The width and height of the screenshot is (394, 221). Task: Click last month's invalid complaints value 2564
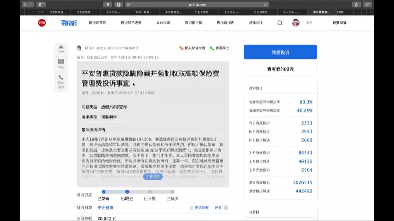pyautogui.click(x=307, y=170)
